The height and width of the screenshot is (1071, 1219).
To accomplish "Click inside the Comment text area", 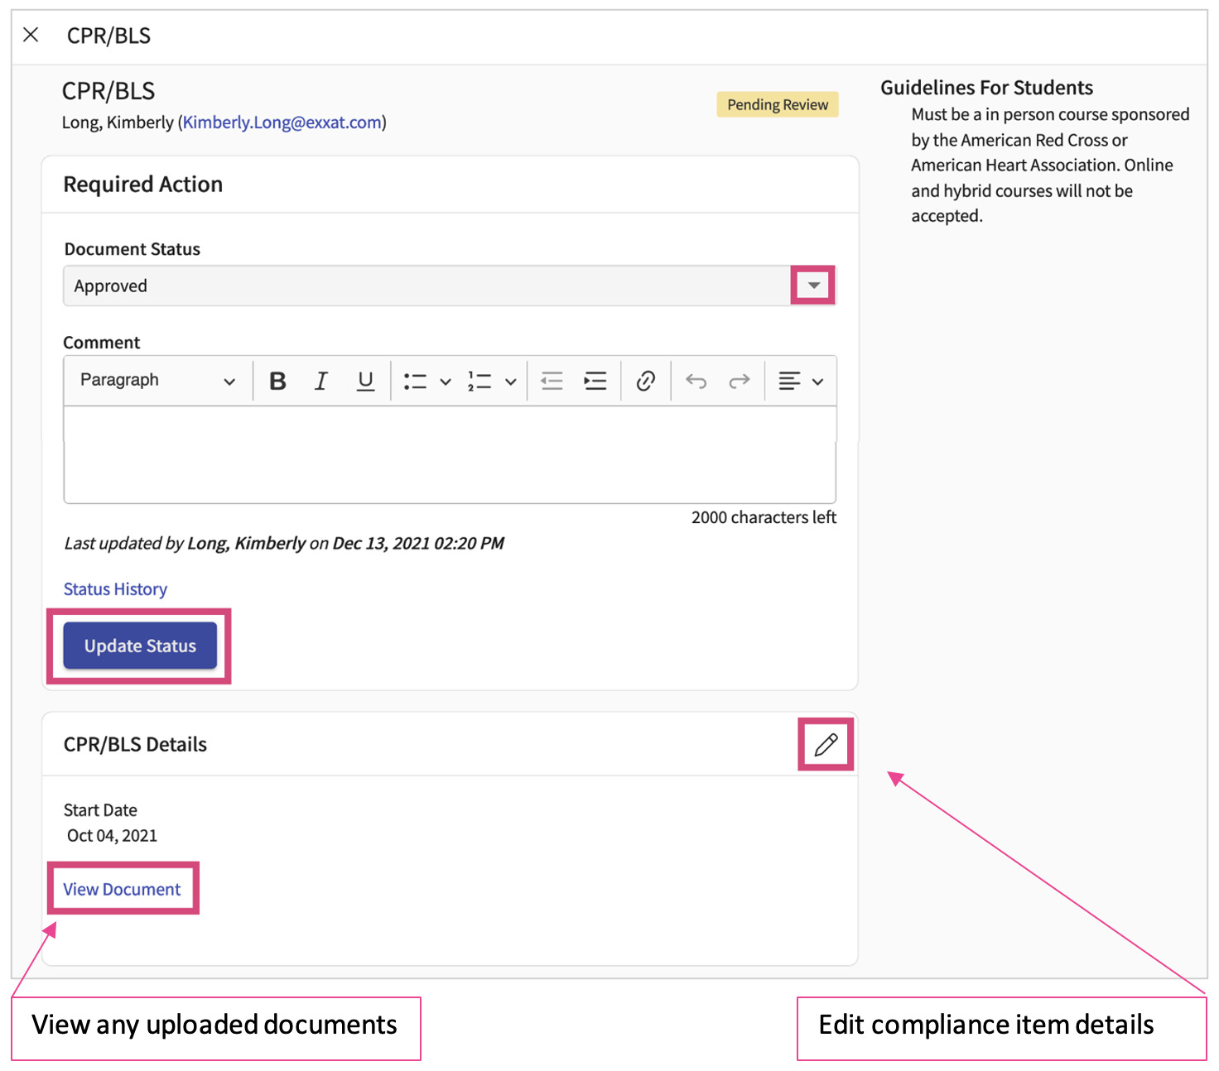I will click(x=450, y=454).
